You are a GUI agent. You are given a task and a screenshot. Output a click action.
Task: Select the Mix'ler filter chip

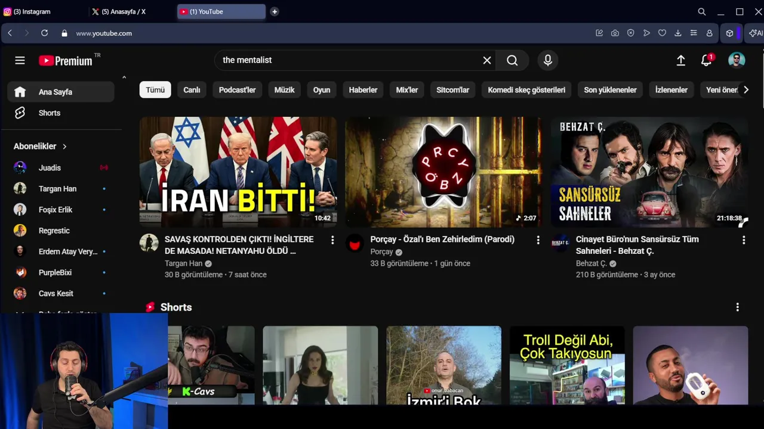[407, 90]
